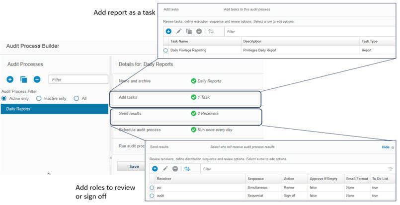The height and width of the screenshot is (205, 400).
Task: Click 'Run once every day' status text
Action: (x=215, y=130)
